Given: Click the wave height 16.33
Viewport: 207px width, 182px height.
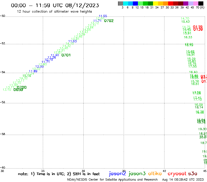Looking at the screenshot, I should click(188, 37).
